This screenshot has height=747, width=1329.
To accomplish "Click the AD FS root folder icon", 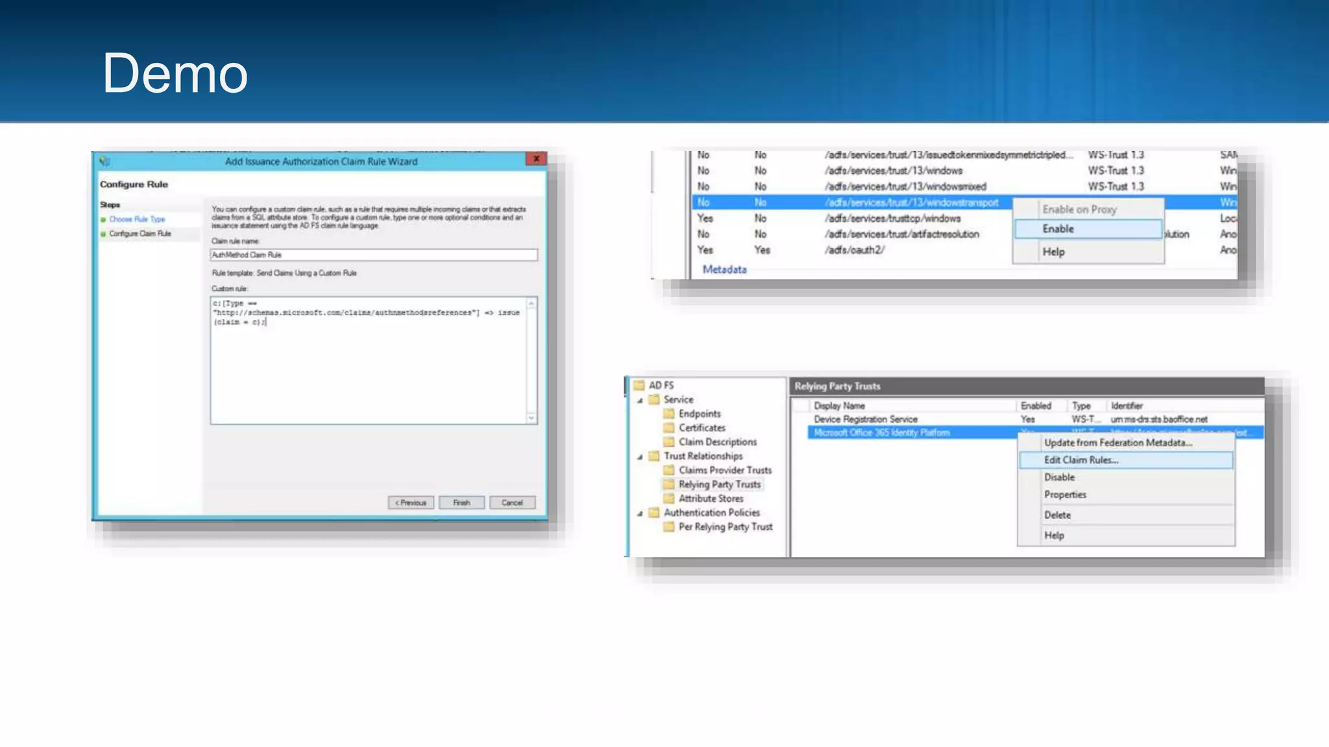I will click(639, 385).
